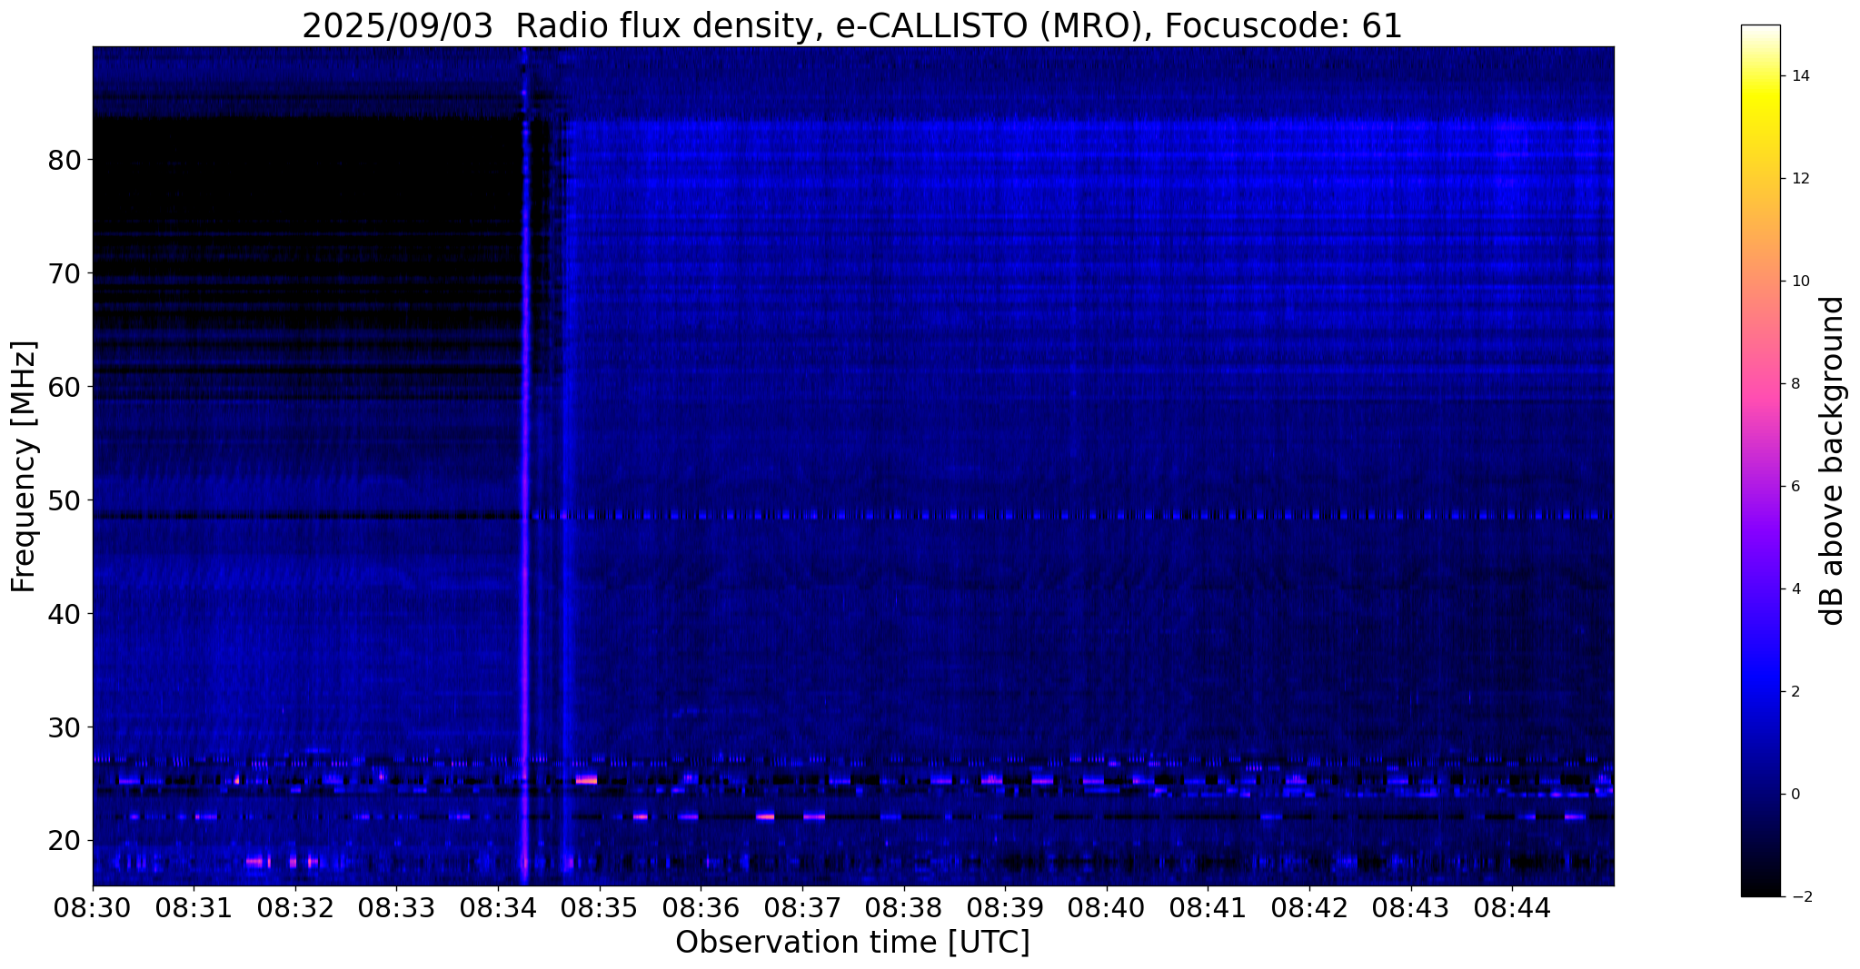Image resolution: width=1860 pixels, height=969 pixels.
Task: Click the 40 MHz frequency tick label
Action: click(64, 614)
